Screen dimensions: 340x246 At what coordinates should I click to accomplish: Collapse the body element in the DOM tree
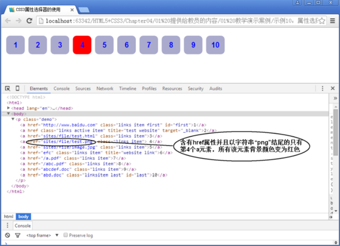pyautogui.click(x=8, y=114)
